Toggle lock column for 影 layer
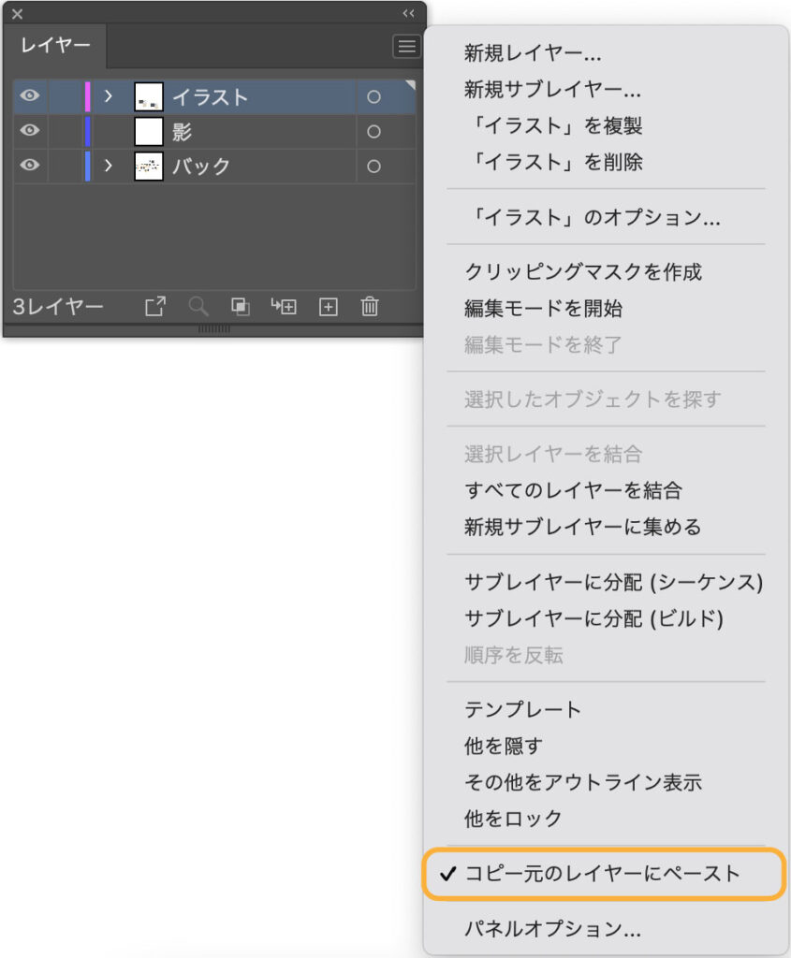The image size is (791, 958). [65, 131]
